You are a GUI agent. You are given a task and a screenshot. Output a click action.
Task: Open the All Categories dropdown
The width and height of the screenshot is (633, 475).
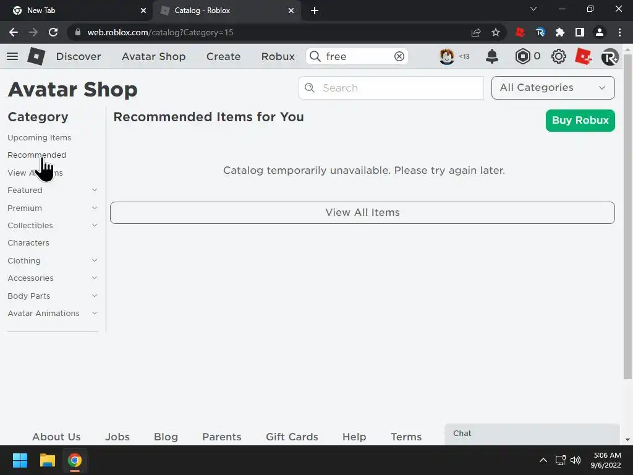[x=553, y=88]
